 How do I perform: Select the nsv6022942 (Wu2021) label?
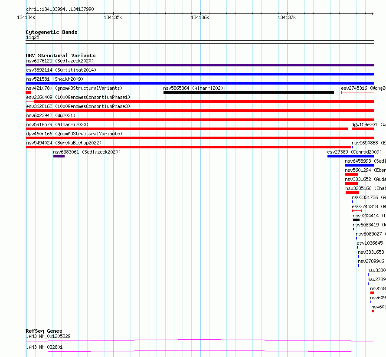point(51,115)
